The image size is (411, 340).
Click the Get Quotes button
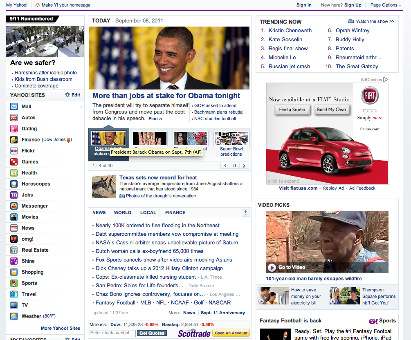(x=152, y=333)
